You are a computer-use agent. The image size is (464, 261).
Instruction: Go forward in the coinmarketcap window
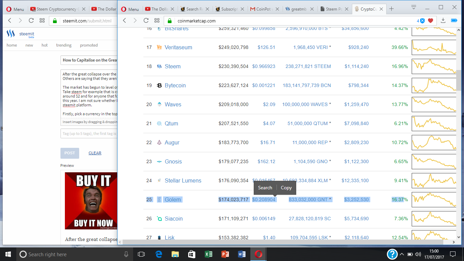click(x=135, y=21)
